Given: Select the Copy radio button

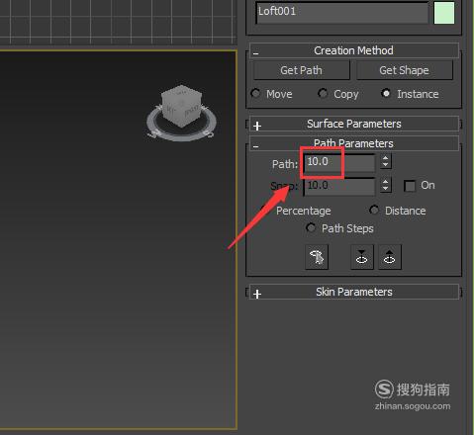Looking at the screenshot, I should coord(323,94).
